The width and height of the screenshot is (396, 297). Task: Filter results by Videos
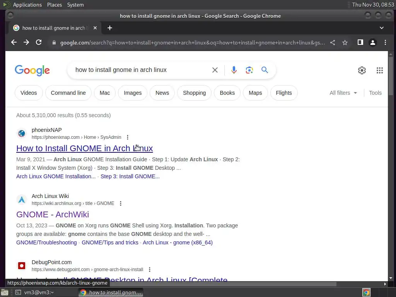(29, 93)
